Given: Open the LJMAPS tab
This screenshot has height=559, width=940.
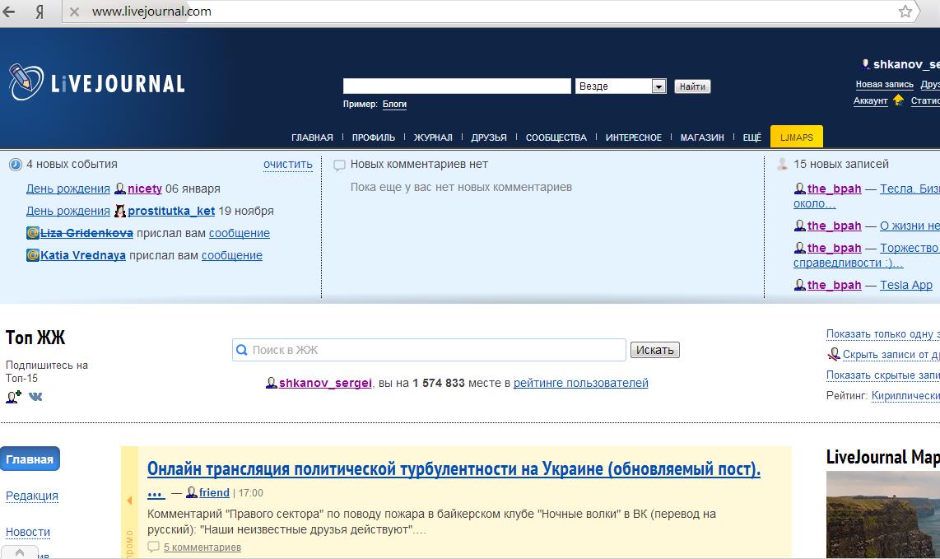Looking at the screenshot, I should (x=796, y=137).
